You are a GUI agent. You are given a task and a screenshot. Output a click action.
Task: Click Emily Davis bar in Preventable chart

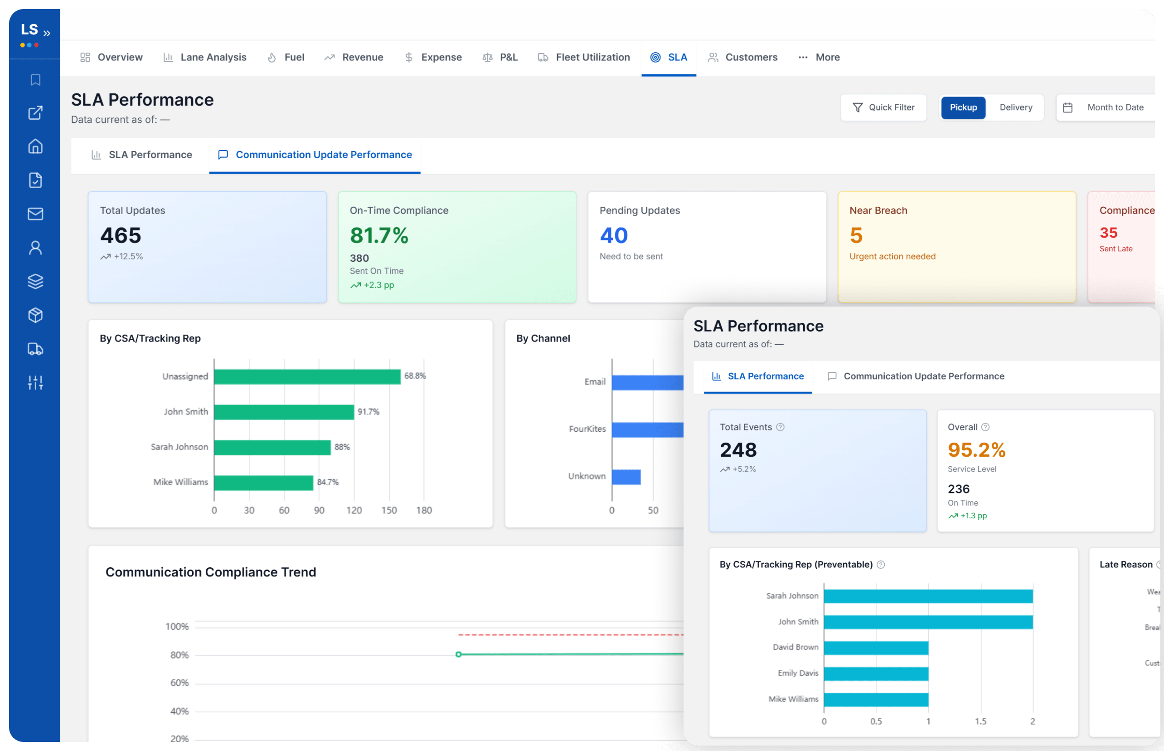click(x=877, y=674)
